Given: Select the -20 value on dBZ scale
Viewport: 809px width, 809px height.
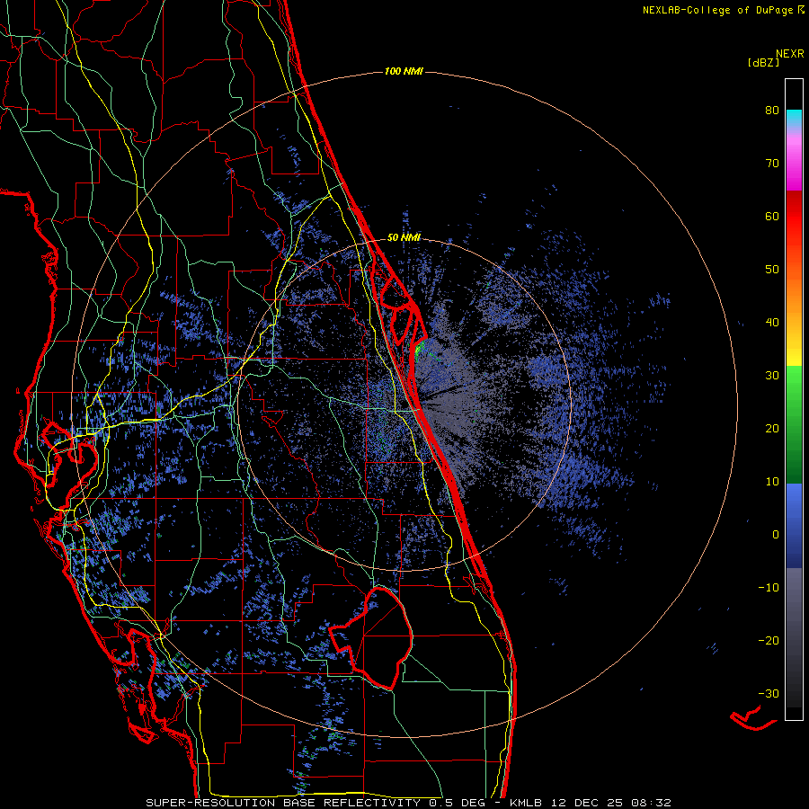Looking at the screenshot, I should click(769, 640).
